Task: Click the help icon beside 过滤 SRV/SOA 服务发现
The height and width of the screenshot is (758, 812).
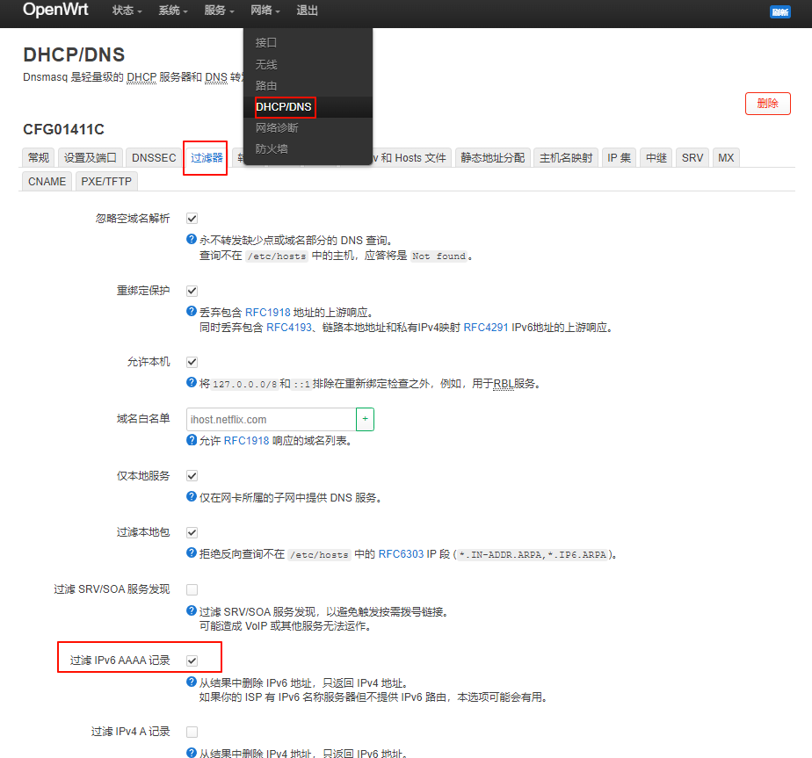Action: (x=191, y=610)
